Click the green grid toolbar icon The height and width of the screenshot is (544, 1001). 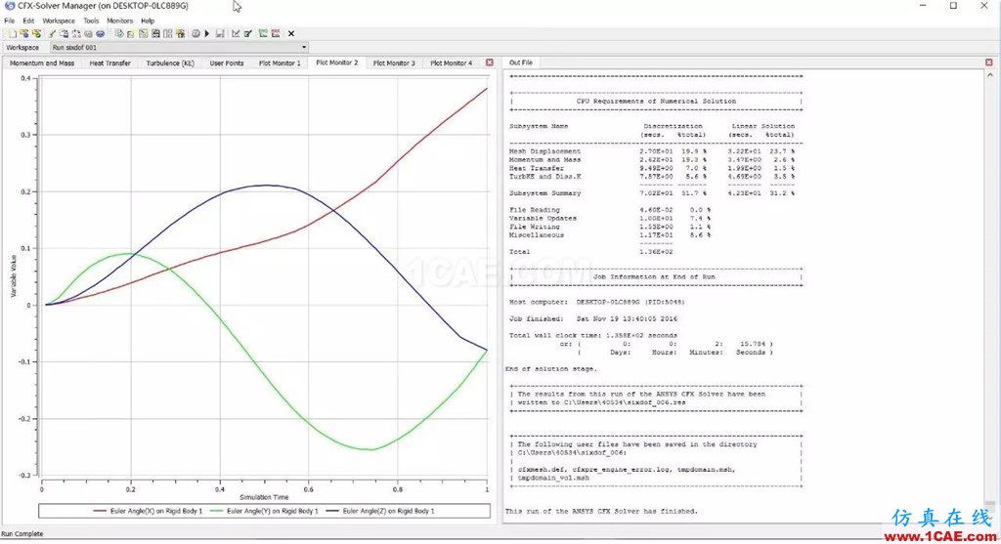(x=263, y=34)
